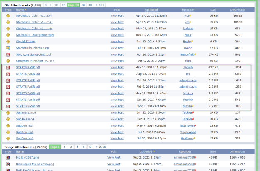The height and width of the screenshot is (171, 260).
Task: Go to previous page arrow in File Attachments
Action: 52,5
